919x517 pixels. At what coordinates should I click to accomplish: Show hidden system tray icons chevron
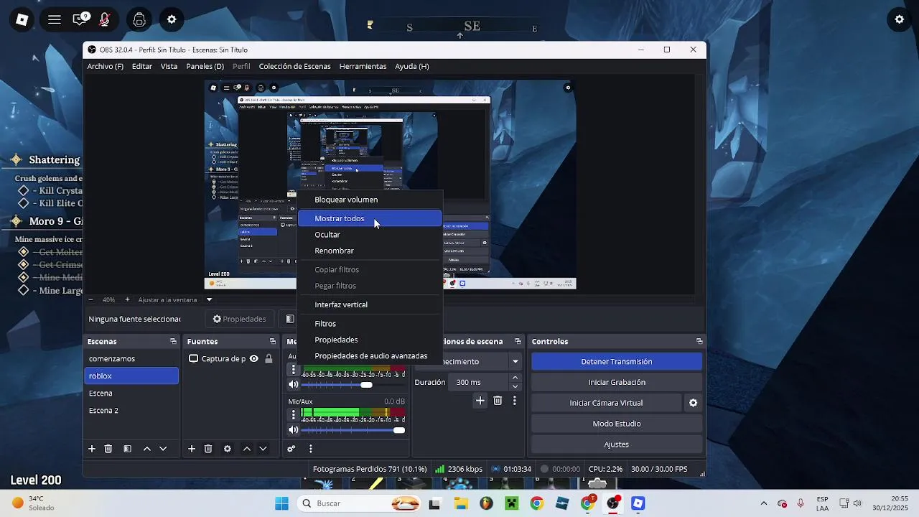coord(763,503)
